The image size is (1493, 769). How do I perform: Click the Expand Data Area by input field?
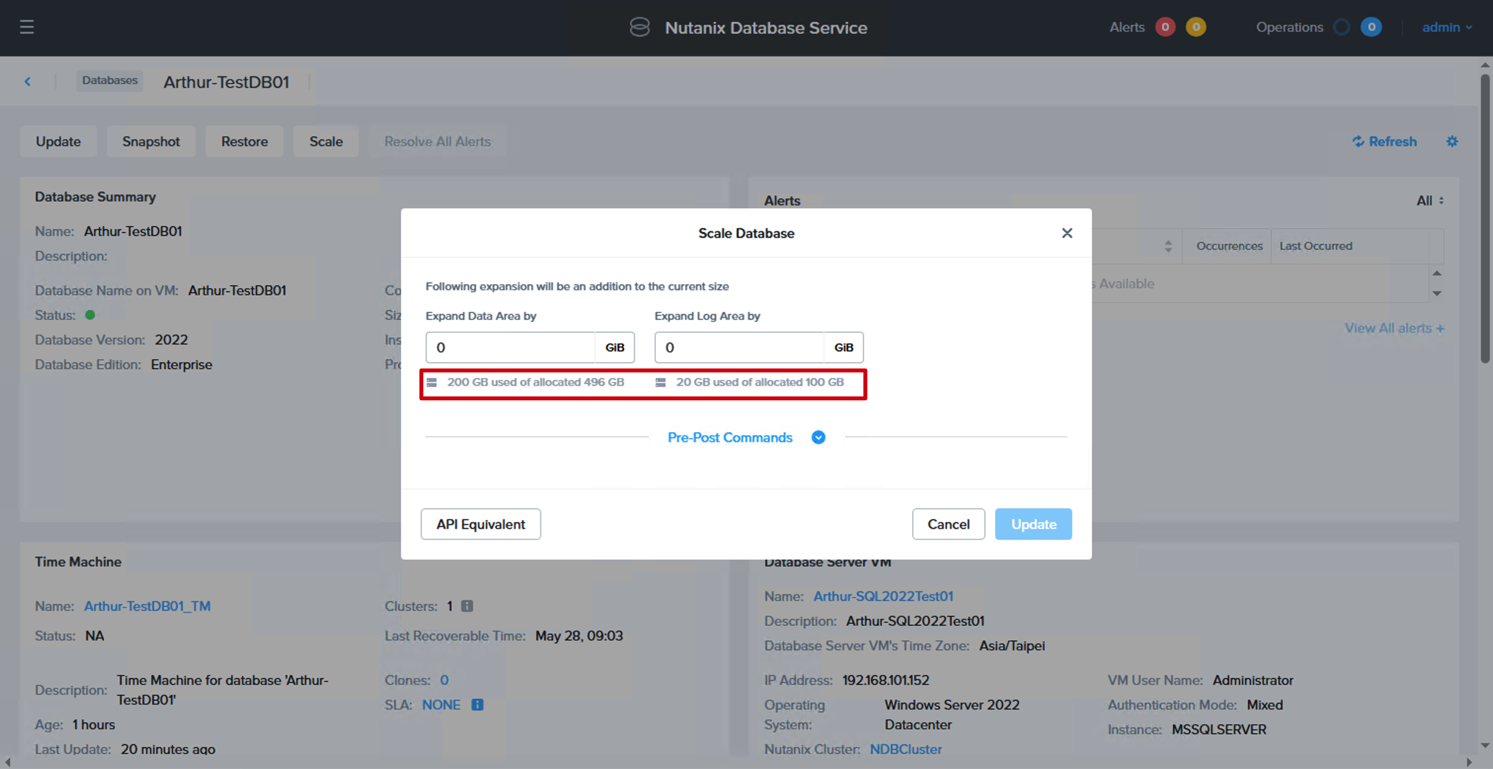point(510,347)
